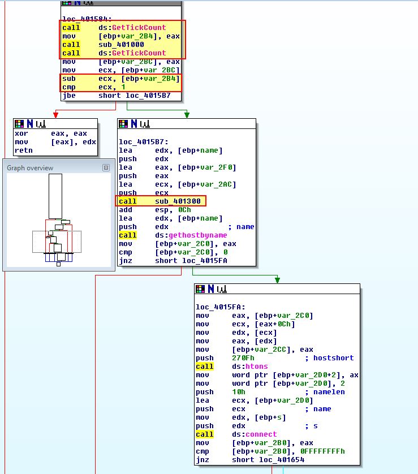Click the '; s' comment
Viewport: 418px width, 474px height.
(x=311, y=425)
